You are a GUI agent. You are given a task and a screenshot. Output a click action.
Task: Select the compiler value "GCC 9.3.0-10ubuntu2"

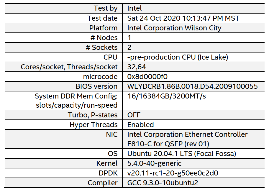pyautogui.click(x=163, y=183)
